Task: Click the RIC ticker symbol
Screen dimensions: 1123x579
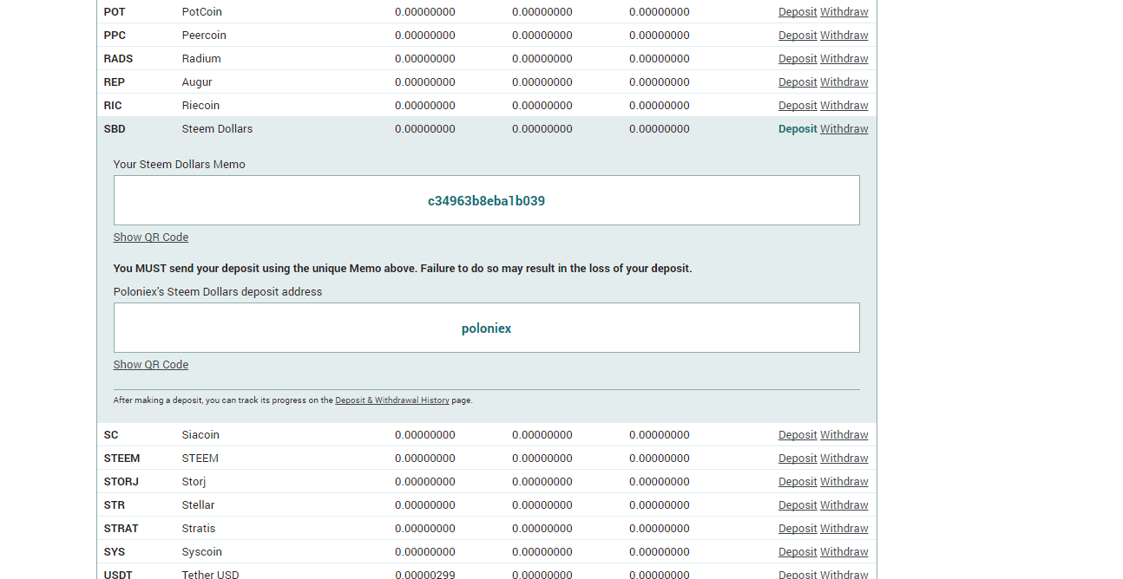Action: point(113,106)
